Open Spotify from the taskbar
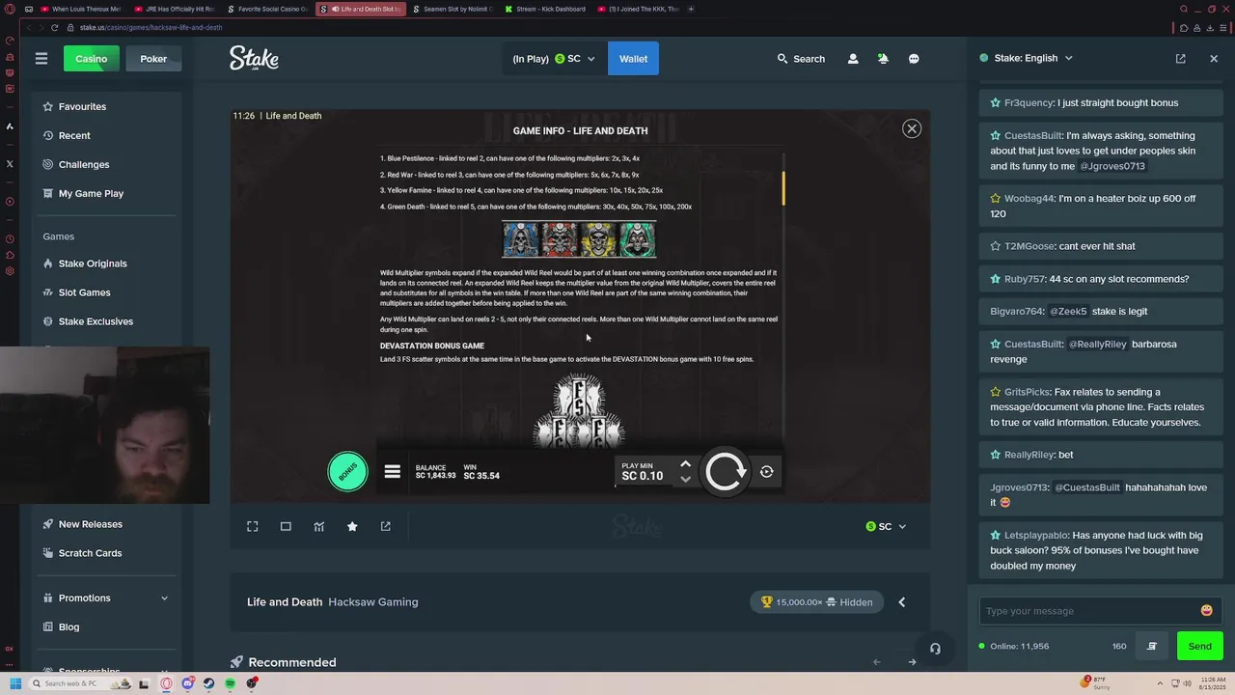This screenshot has width=1235, height=695. (230, 683)
